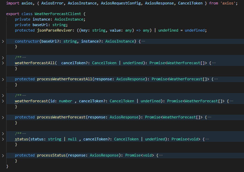244x172 pixels.
Task: Click the processWeatherForecast(response) method name
Action: 61,117
